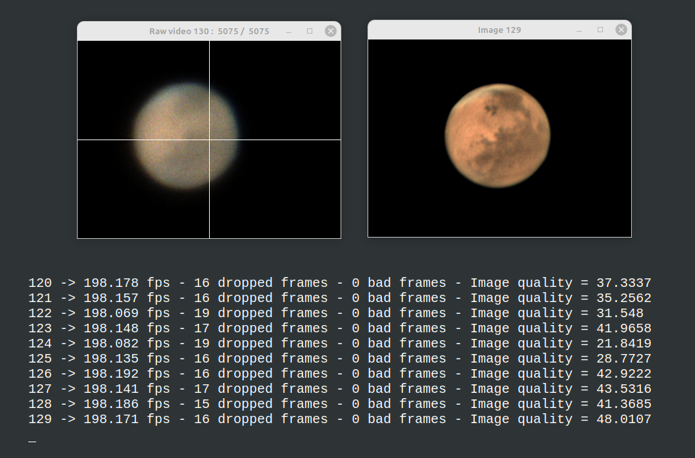This screenshot has width=695, height=458.
Task: Select log line for frame 125
Action: (339, 358)
